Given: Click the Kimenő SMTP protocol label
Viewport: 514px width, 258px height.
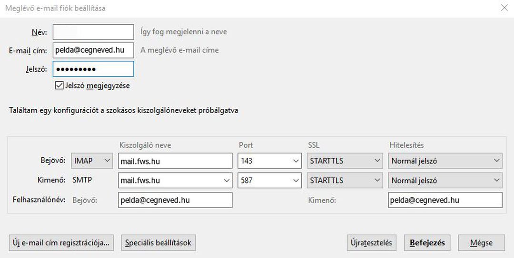Looking at the screenshot, I should [82, 180].
